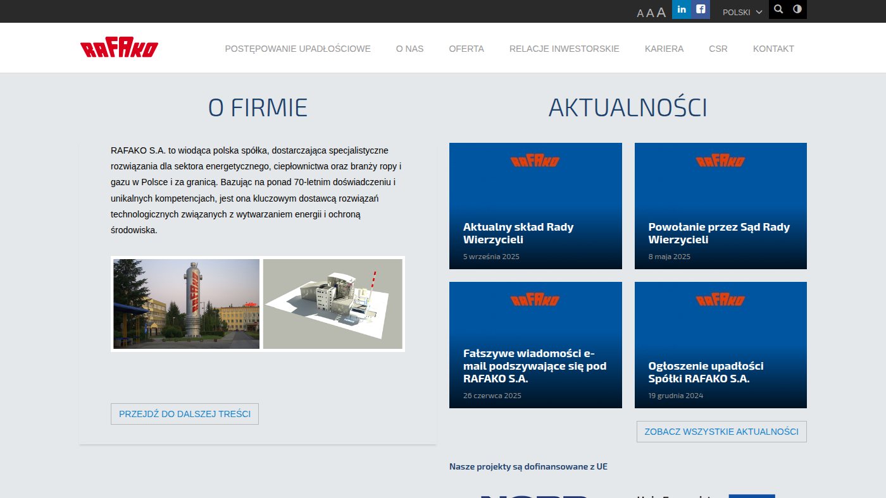886x498 pixels.
Task: Open the RAFAKO tower building photo
Action: click(x=186, y=304)
